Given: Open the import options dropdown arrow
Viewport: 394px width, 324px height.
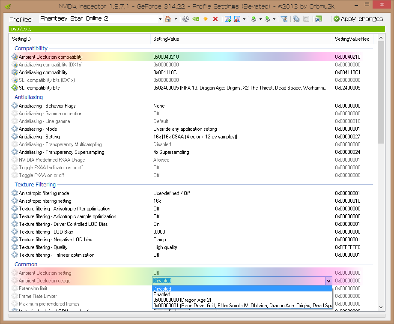Looking at the screenshot, I should pyautogui.click(x=274, y=19).
